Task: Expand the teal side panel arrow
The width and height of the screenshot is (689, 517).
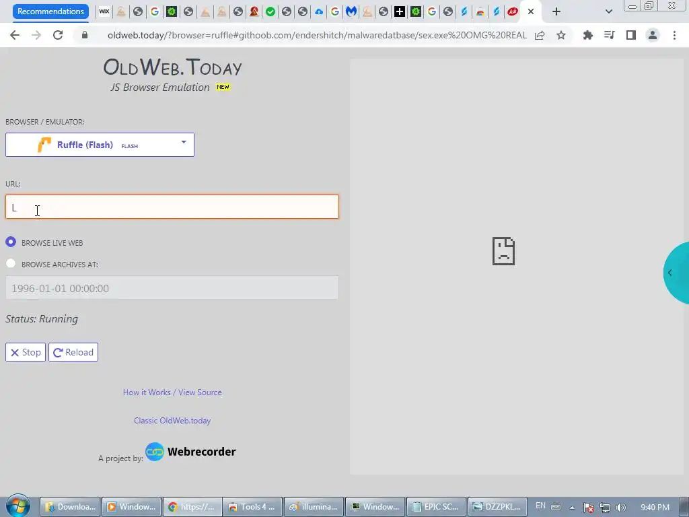Action: [x=669, y=273]
